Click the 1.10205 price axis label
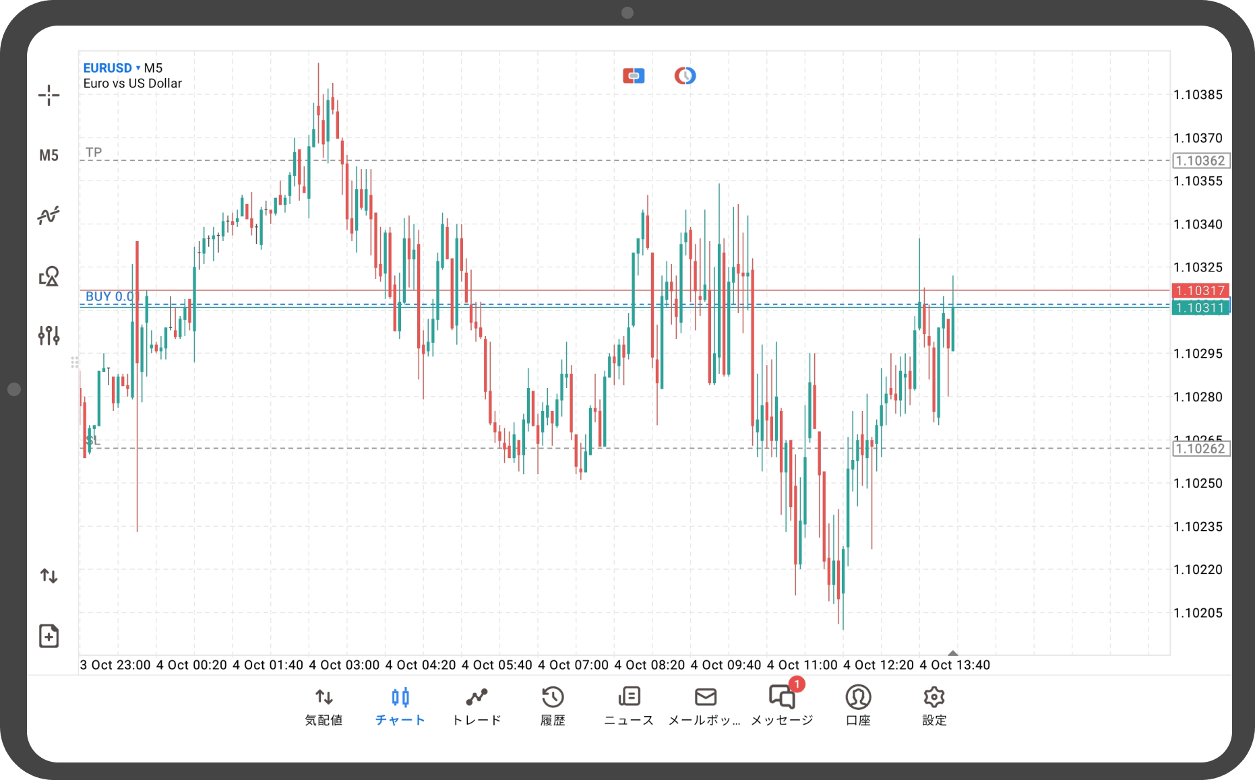 (x=1198, y=613)
